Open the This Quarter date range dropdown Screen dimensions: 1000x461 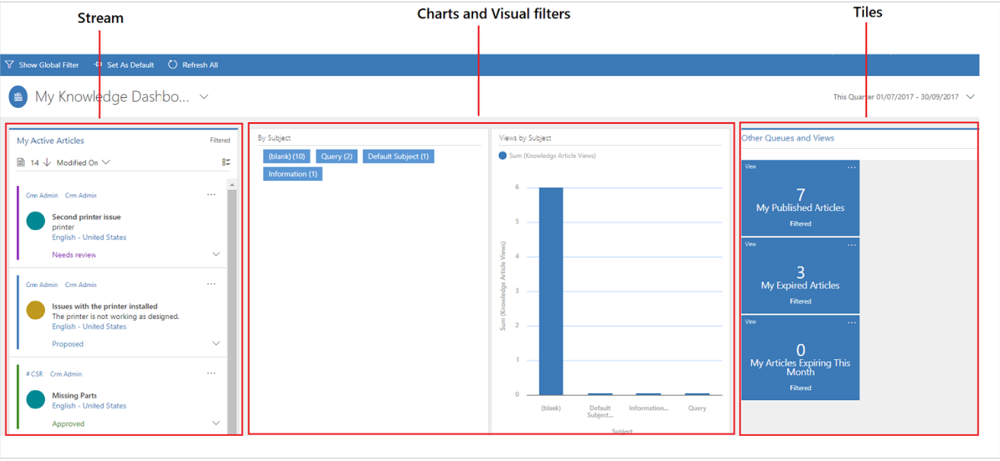(x=970, y=97)
